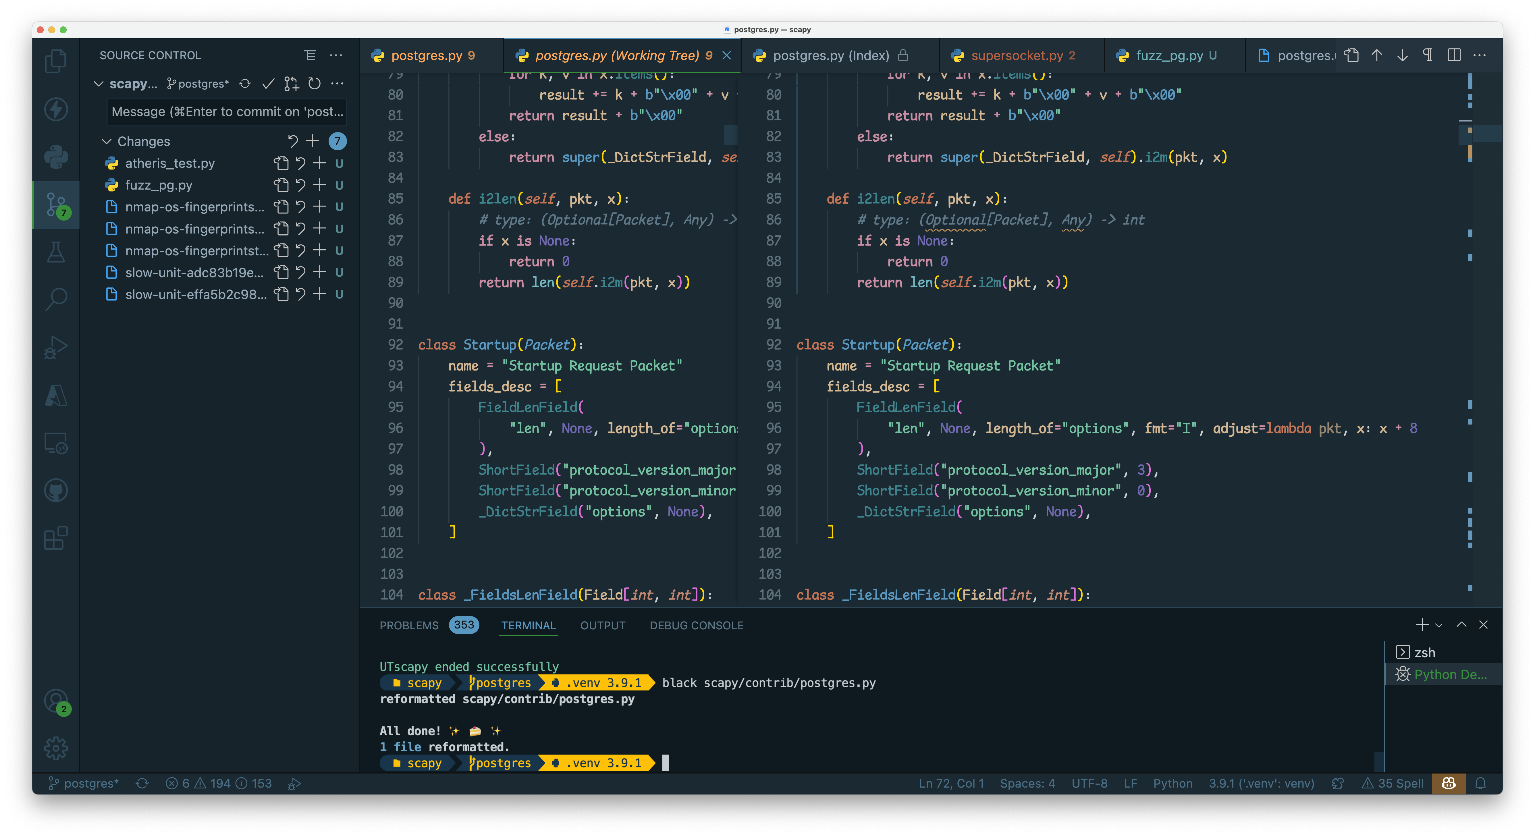
Task: Open the file from diff editor toolbar
Action: point(1351,55)
